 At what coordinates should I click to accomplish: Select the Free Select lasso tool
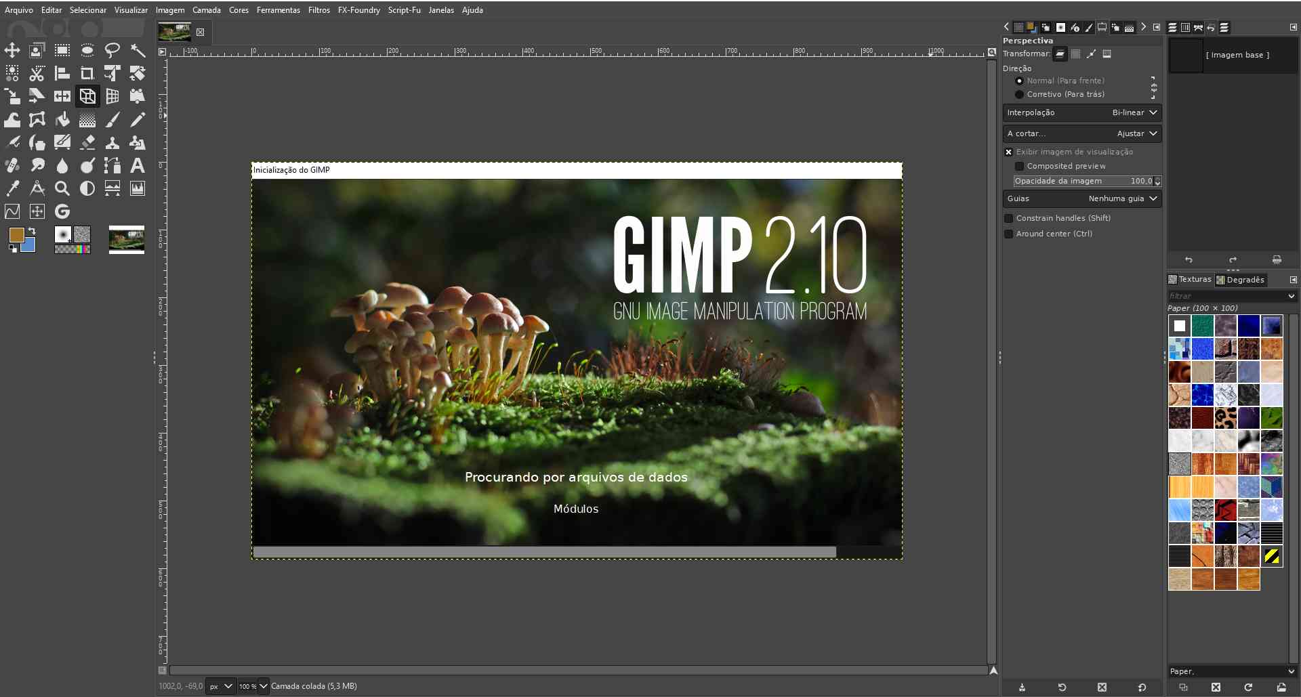[x=112, y=50]
